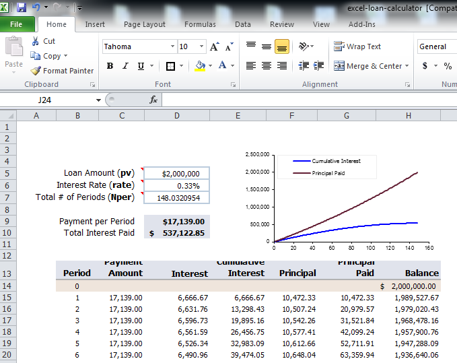Click into the formula bar
The width and height of the screenshot is (457, 363).
[x=310, y=100]
